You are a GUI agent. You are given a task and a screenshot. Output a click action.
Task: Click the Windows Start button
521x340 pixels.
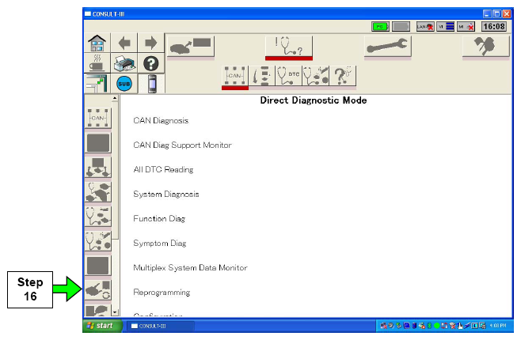[101, 326]
